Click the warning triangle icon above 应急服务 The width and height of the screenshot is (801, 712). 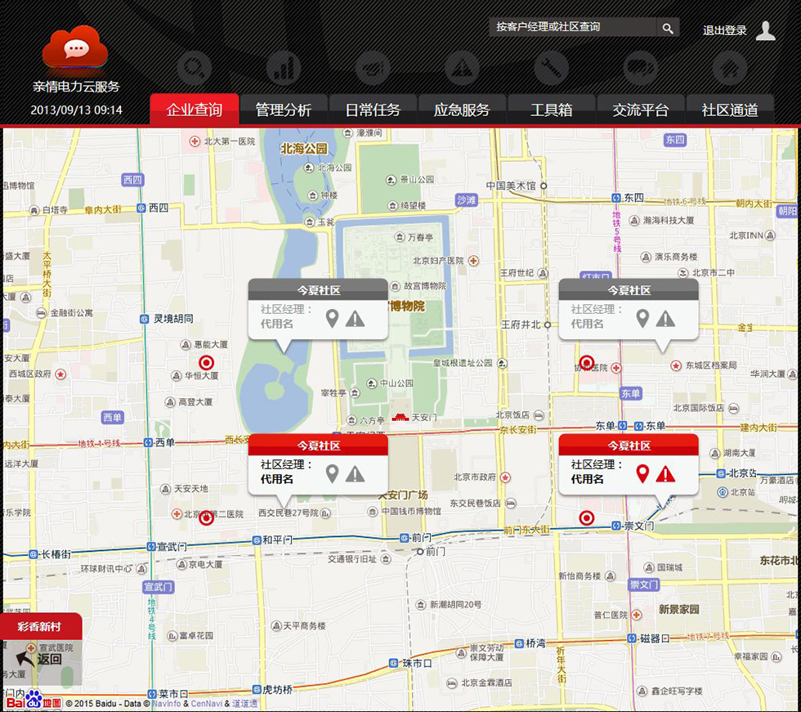pyautogui.click(x=462, y=69)
